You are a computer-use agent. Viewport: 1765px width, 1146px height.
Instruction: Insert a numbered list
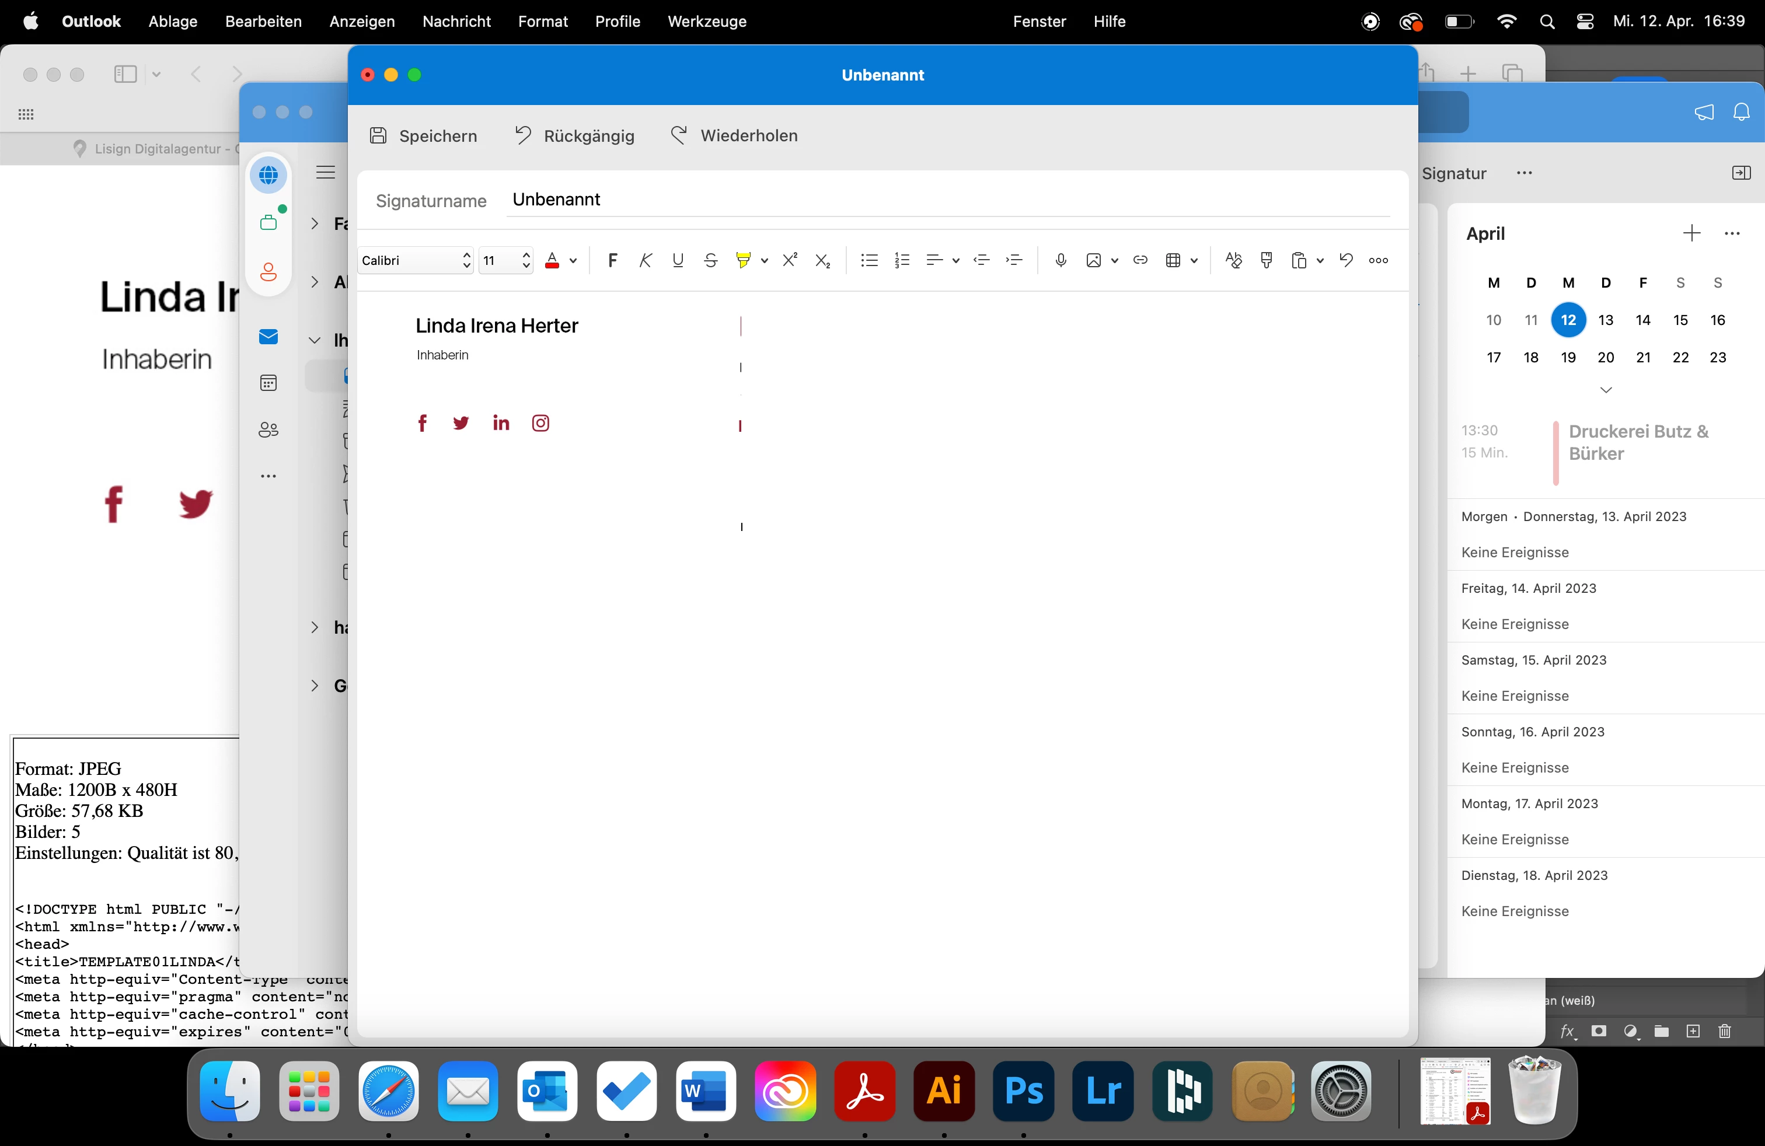(901, 260)
